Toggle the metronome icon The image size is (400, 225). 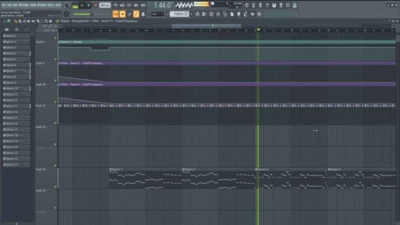(116, 5)
